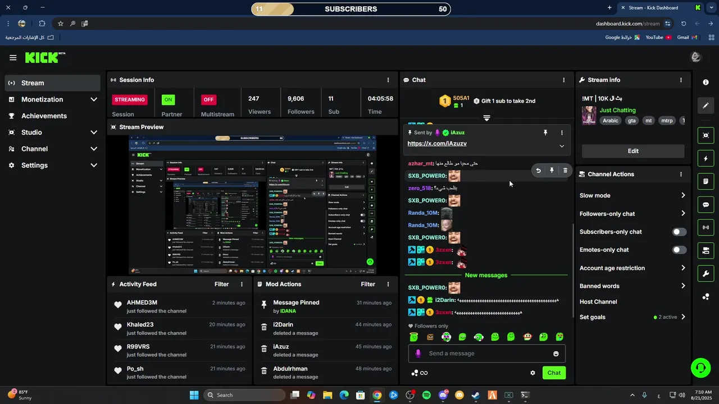Open Followers-only chat options

tap(632, 214)
